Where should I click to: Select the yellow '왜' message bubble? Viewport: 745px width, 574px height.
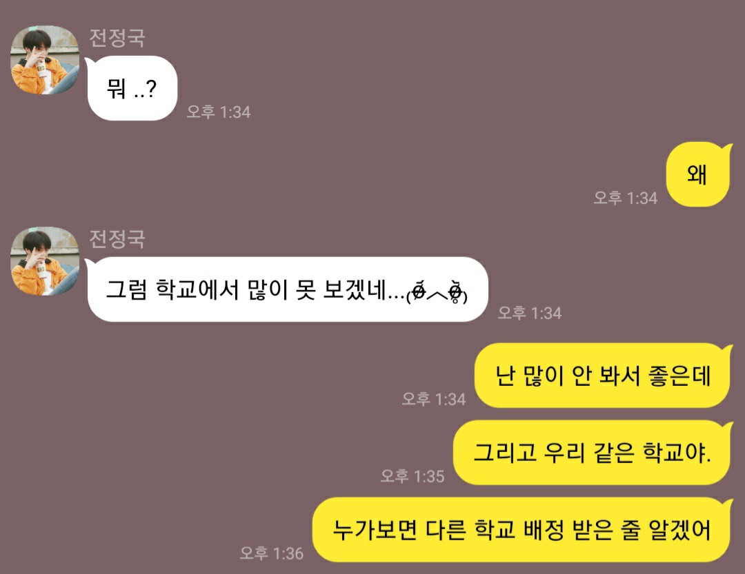pyautogui.click(x=698, y=174)
